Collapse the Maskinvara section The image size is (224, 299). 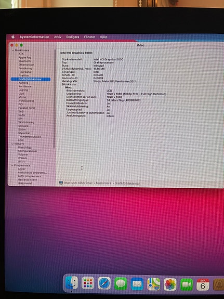coord(13,50)
